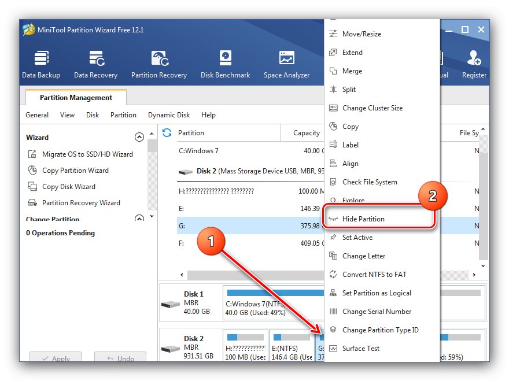The height and width of the screenshot is (381, 509).
Task: Click the Change Partition Type ID icon
Action: (x=333, y=330)
